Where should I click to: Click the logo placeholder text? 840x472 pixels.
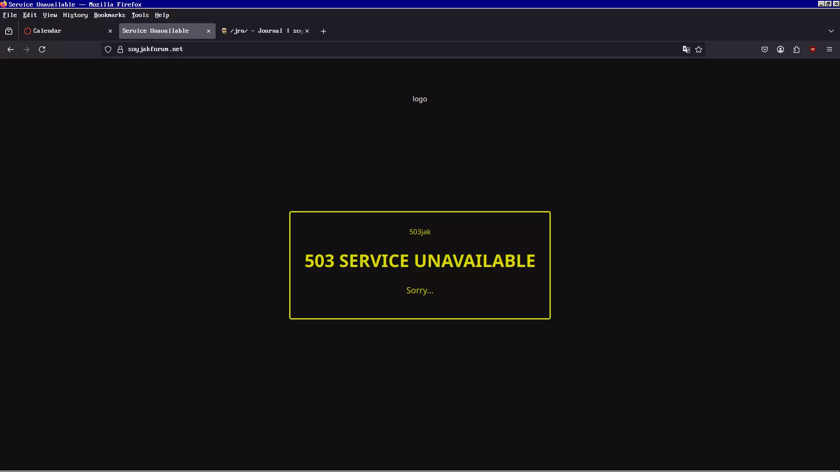420,99
